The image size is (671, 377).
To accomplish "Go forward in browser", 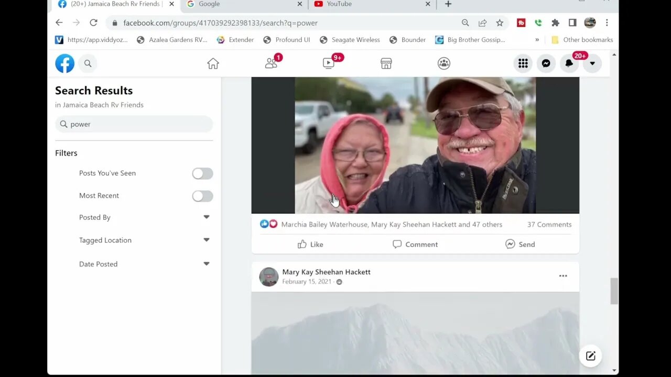I will coord(76,23).
